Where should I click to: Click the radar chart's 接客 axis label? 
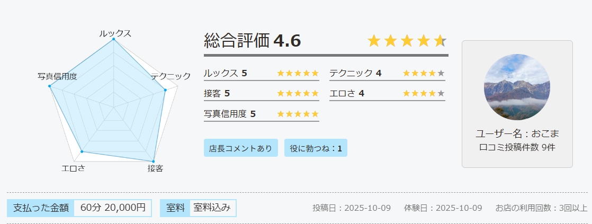(x=155, y=168)
